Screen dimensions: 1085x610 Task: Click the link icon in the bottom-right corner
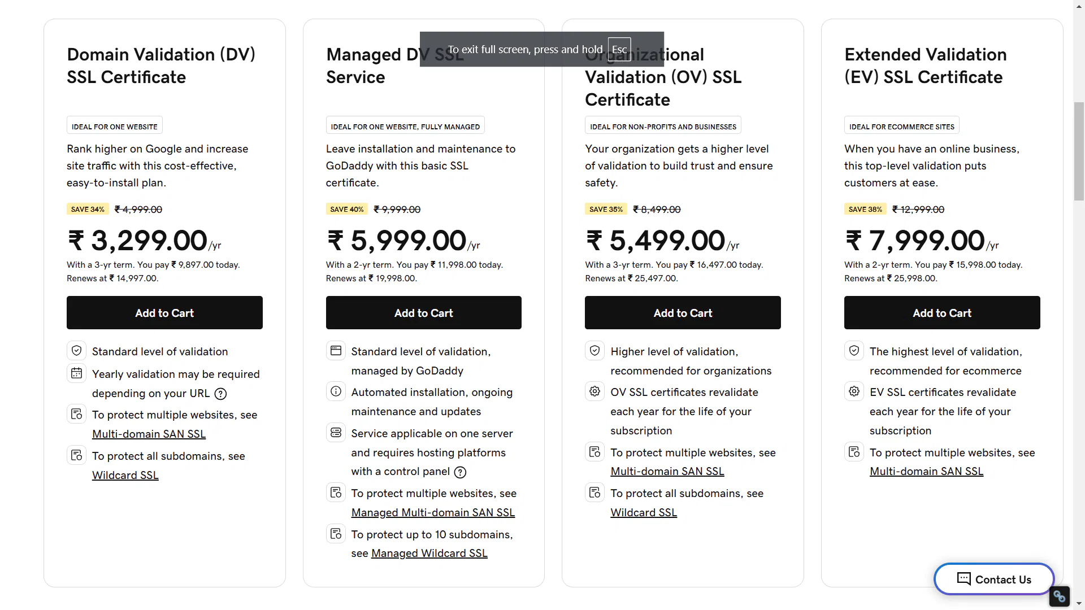1059,596
